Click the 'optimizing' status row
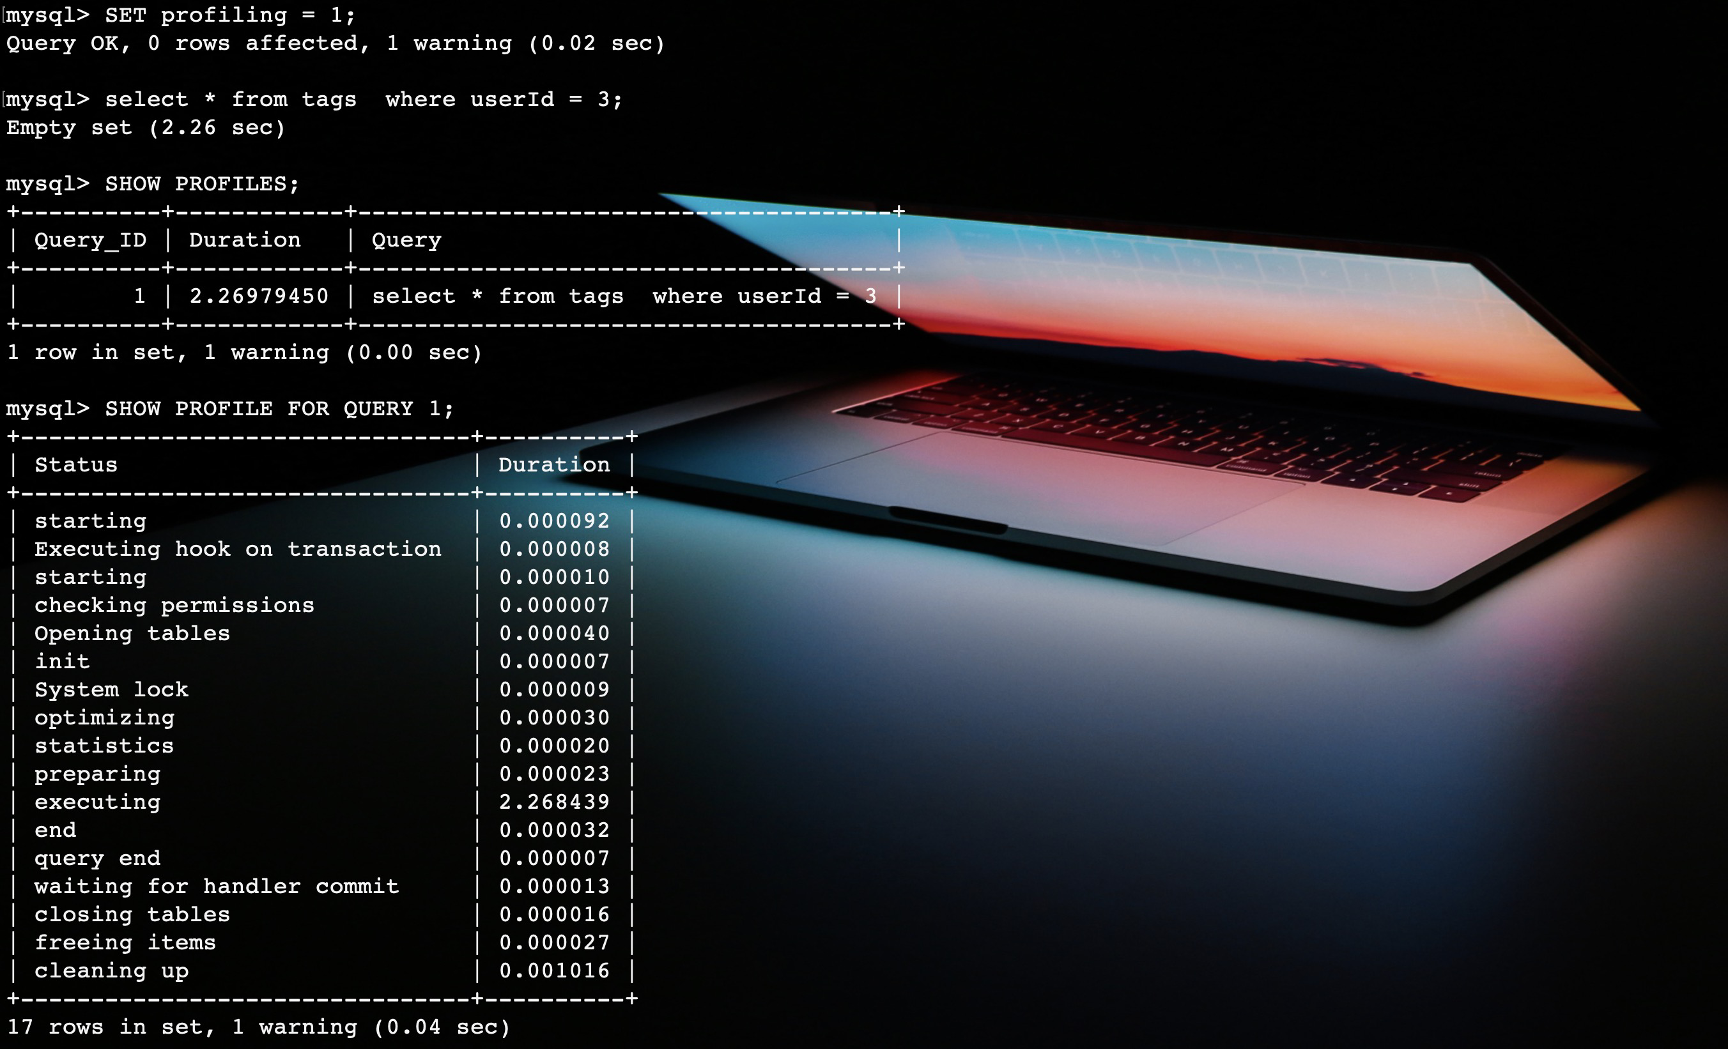The width and height of the screenshot is (1728, 1049). pyautogui.click(x=105, y=717)
